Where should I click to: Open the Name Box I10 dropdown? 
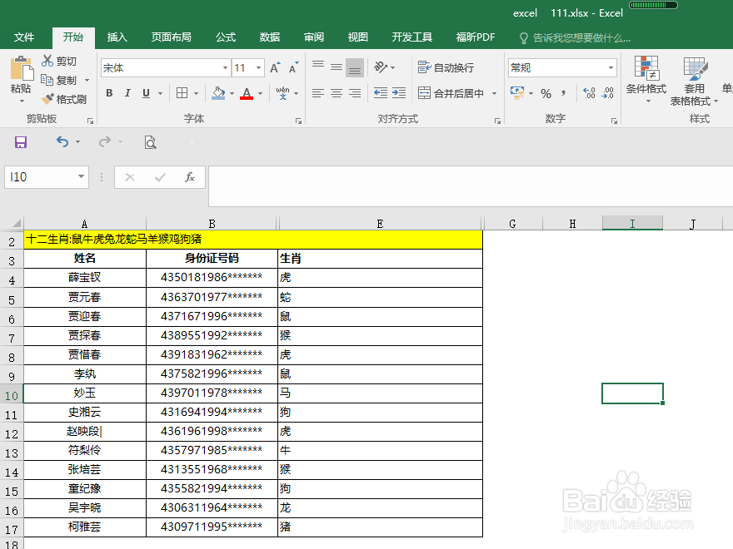(x=81, y=176)
